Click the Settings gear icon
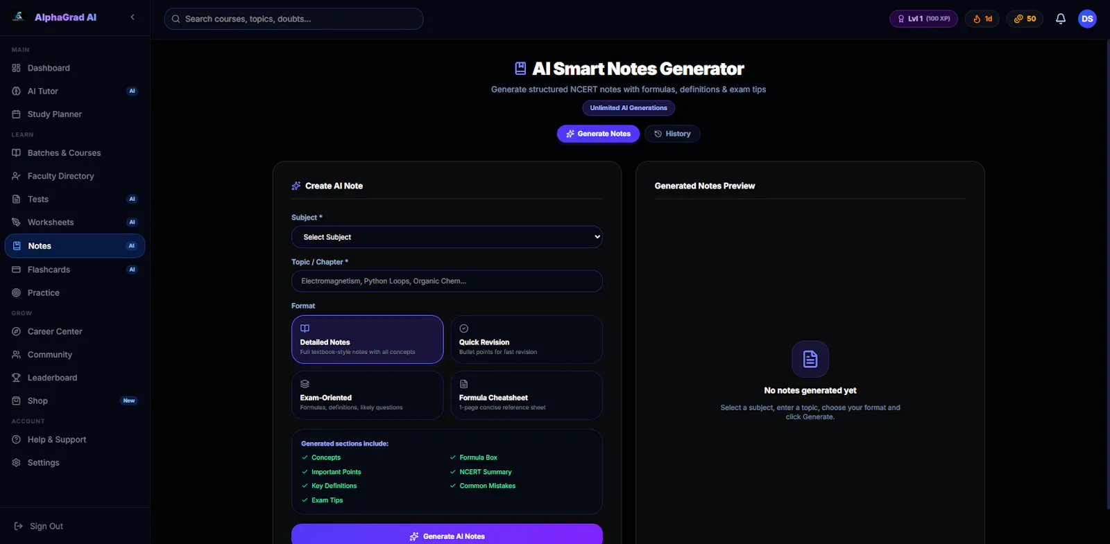This screenshot has width=1110, height=544. pyautogui.click(x=16, y=463)
